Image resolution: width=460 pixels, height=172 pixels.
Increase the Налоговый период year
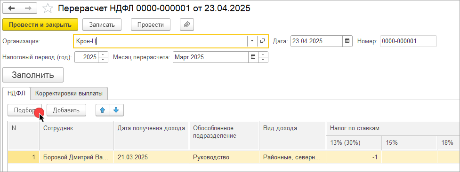[x=103, y=55]
